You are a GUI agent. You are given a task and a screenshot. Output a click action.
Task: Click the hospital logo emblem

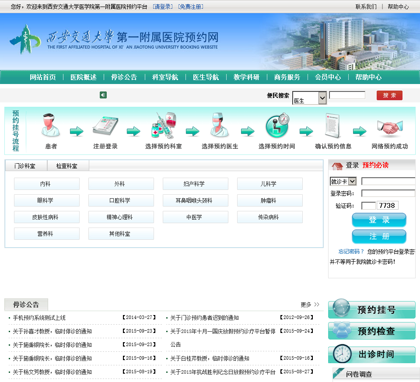25,39
